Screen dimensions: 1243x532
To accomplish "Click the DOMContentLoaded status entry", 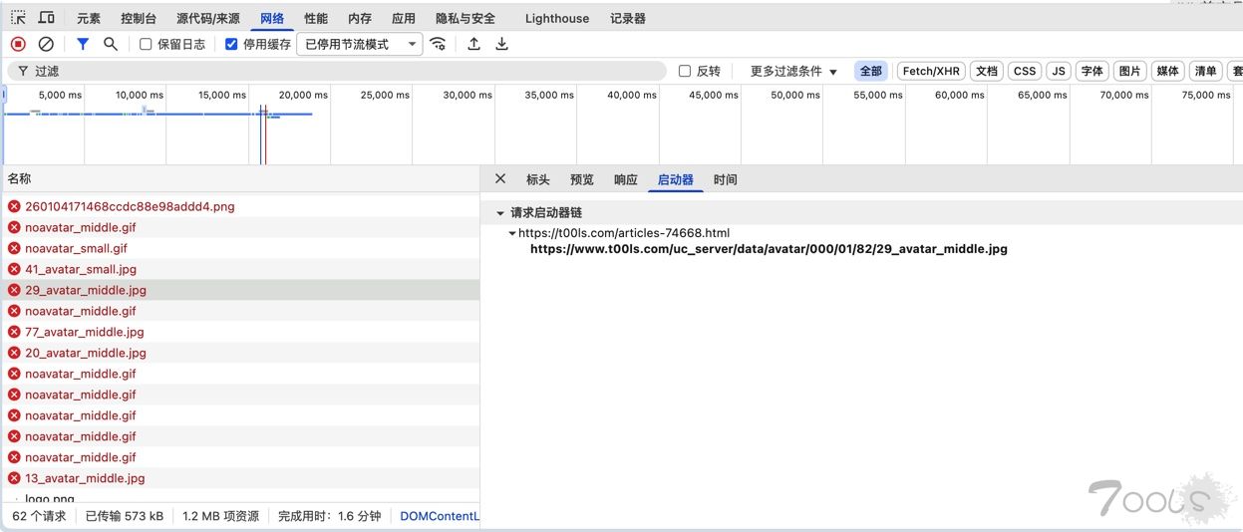I will click(x=440, y=516).
